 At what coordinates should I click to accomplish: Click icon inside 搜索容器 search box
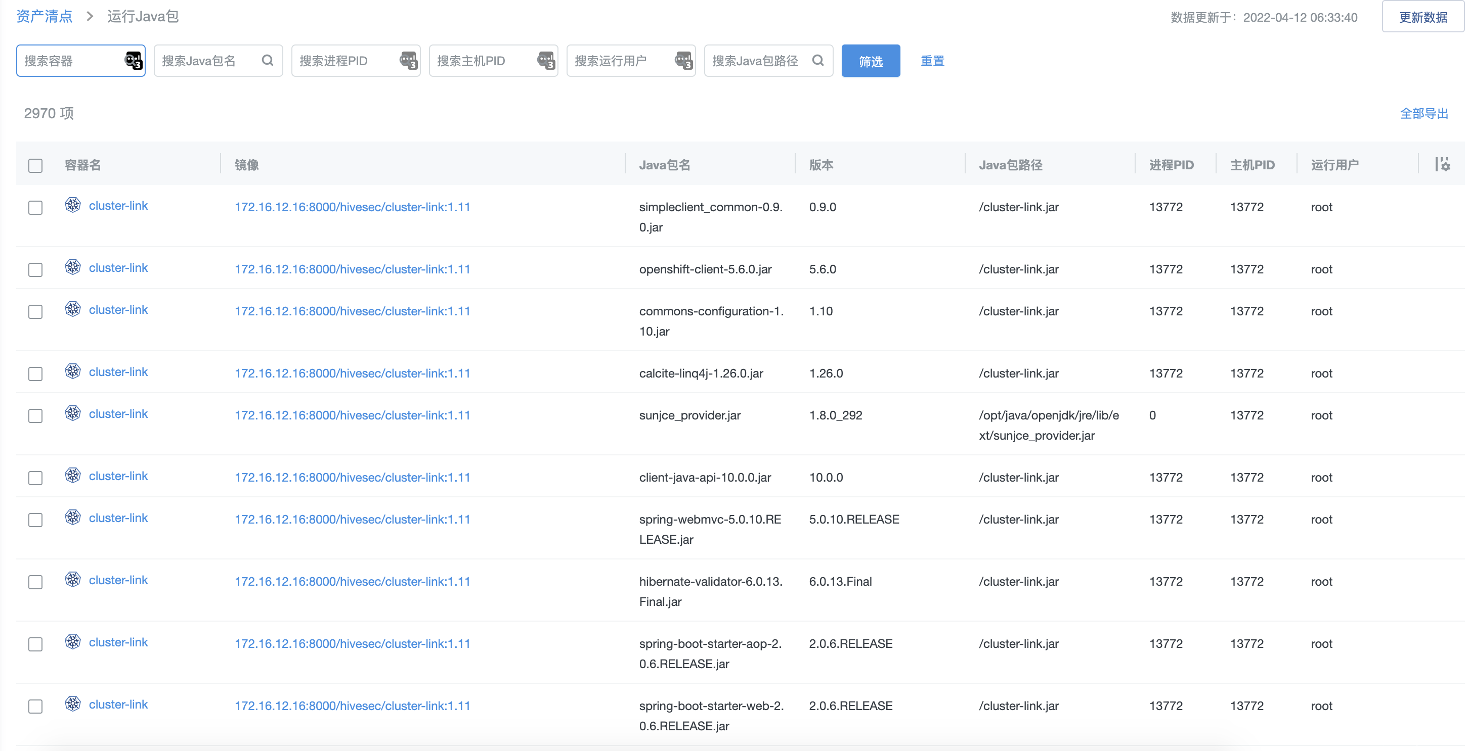tap(134, 60)
